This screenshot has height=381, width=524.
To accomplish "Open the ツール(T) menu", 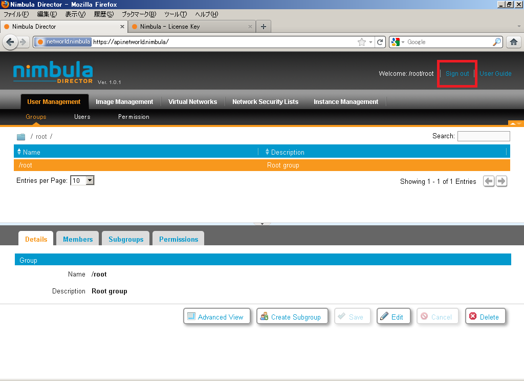I will click(x=176, y=14).
